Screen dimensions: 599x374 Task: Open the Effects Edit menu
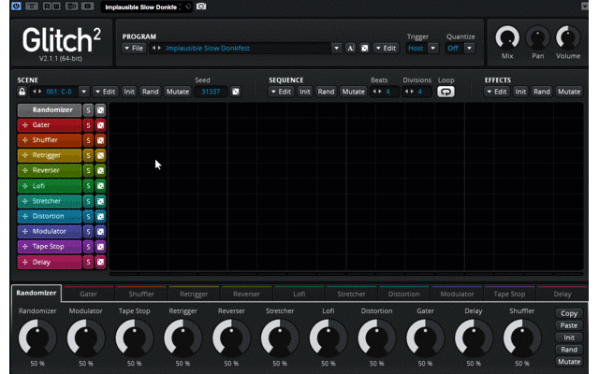(497, 92)
